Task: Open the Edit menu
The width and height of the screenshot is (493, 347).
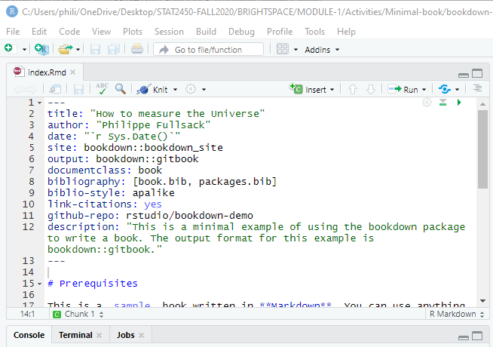Action: coord(39,32)
